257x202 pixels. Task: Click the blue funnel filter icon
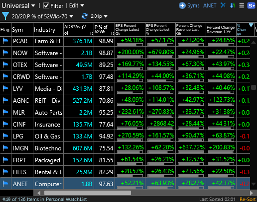coord(5,16)
